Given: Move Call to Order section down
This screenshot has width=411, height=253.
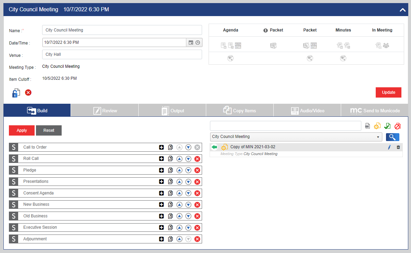Looking at the screenshot, I should tap(188, 147).
